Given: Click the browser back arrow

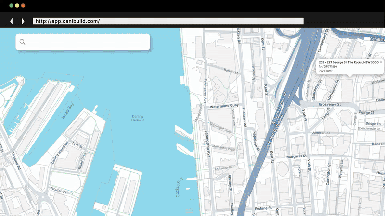Looking at the screenshot, I should (11, 21).
